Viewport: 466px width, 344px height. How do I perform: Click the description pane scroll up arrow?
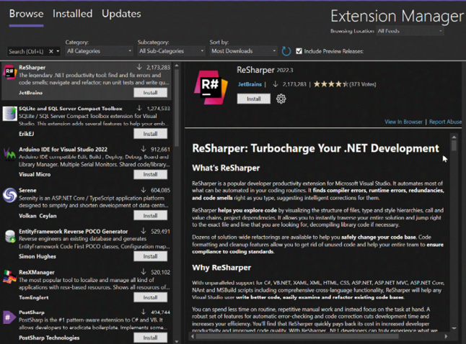tap(454, 137)
